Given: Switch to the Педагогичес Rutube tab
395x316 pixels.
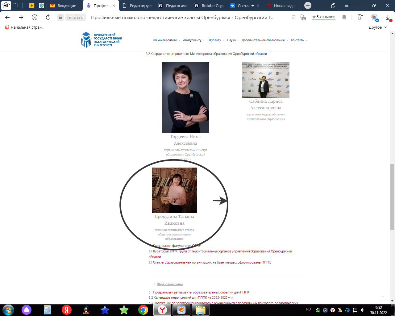Looking at the screenshot, I should 173,6.
